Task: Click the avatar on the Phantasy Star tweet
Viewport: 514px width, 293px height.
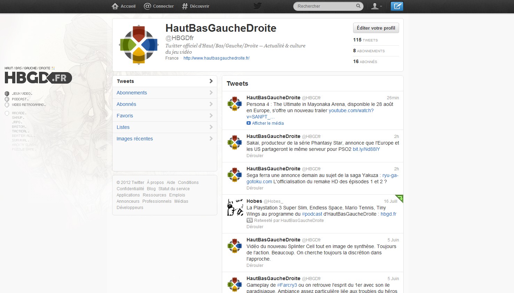Action: pyautogui.click(x=234, y=142)
